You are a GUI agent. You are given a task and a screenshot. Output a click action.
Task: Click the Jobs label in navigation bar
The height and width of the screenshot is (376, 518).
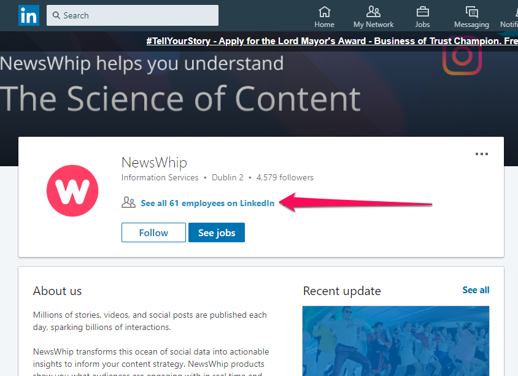422,25
